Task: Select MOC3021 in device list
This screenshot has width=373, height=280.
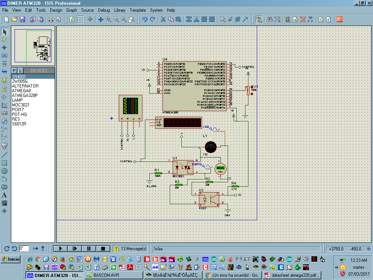Action: 33,105
